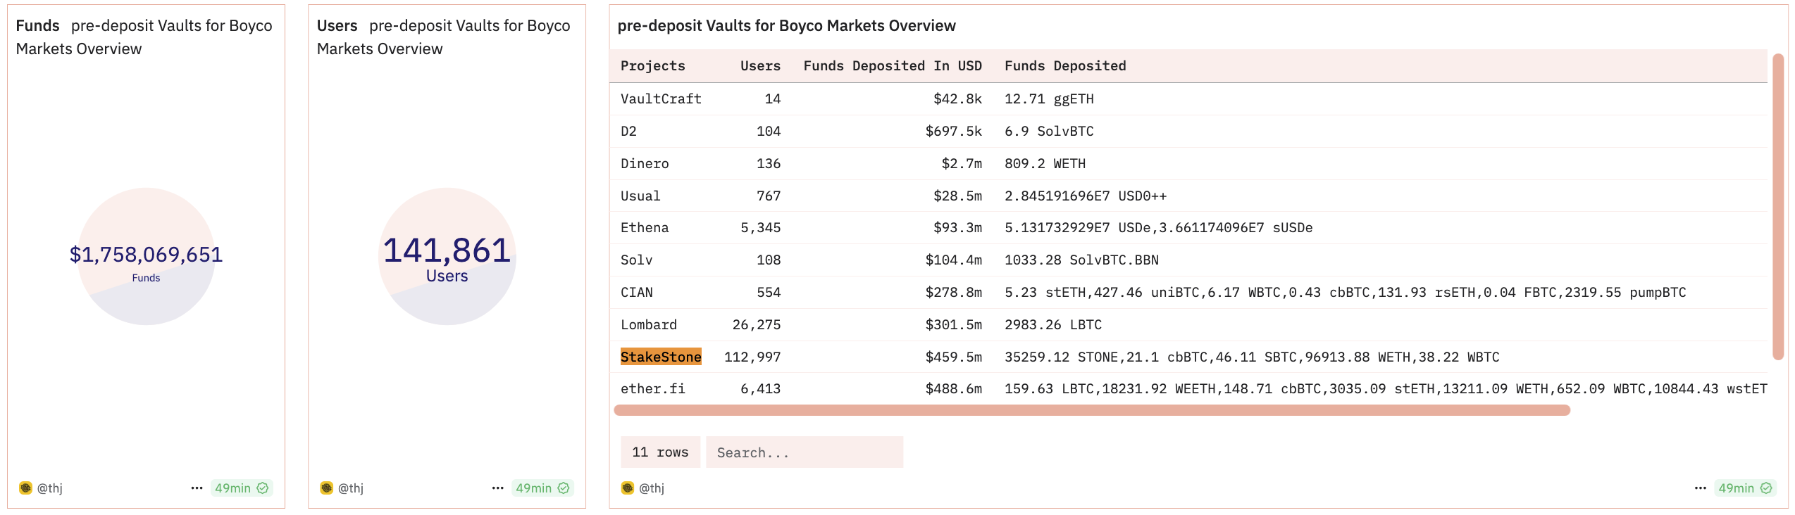This screenshot has height=515, width=1795.
Task: Click the 49min refresh badge in table panel
Action: click(x=1745, y=488)
